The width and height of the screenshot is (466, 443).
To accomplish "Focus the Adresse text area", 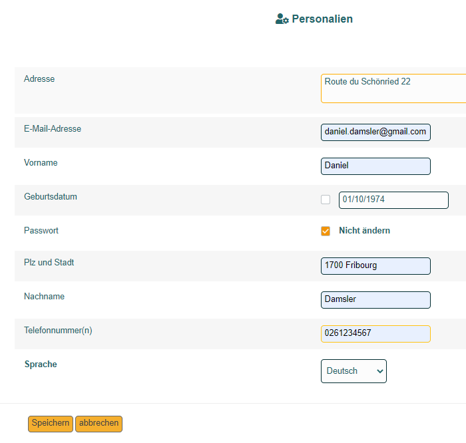I will [393, 88].
